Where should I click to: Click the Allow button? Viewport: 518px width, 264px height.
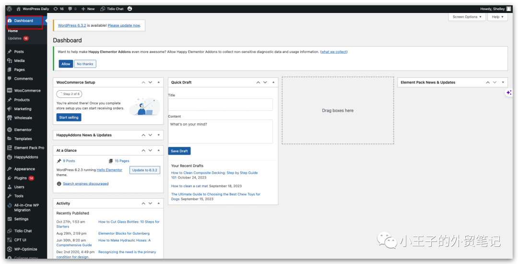(x=66, y=64)
